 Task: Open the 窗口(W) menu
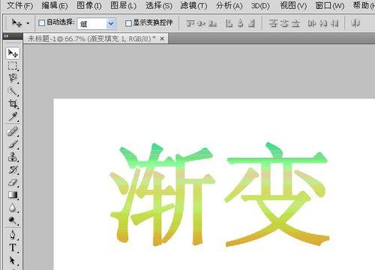tap(330, 5)
